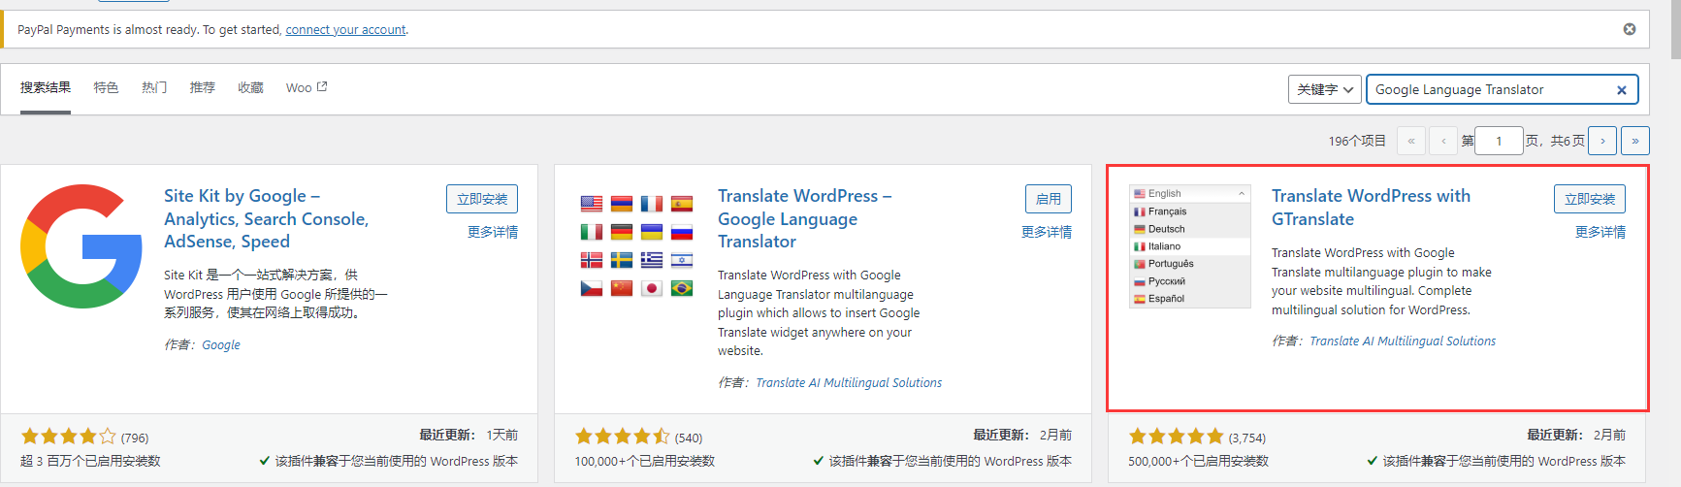Image resolution: width=1681 pixels, height=487 pixels.
Task: Switch to the 特色 tab
Action: [106, 87]
